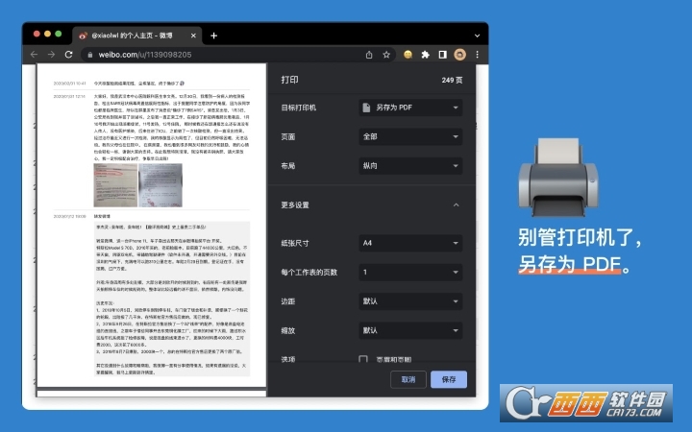Open 纸张尺寸 dropdown showing A4
Image resolution: width=692 pixels, height=432 pixels.
(410, 243)
